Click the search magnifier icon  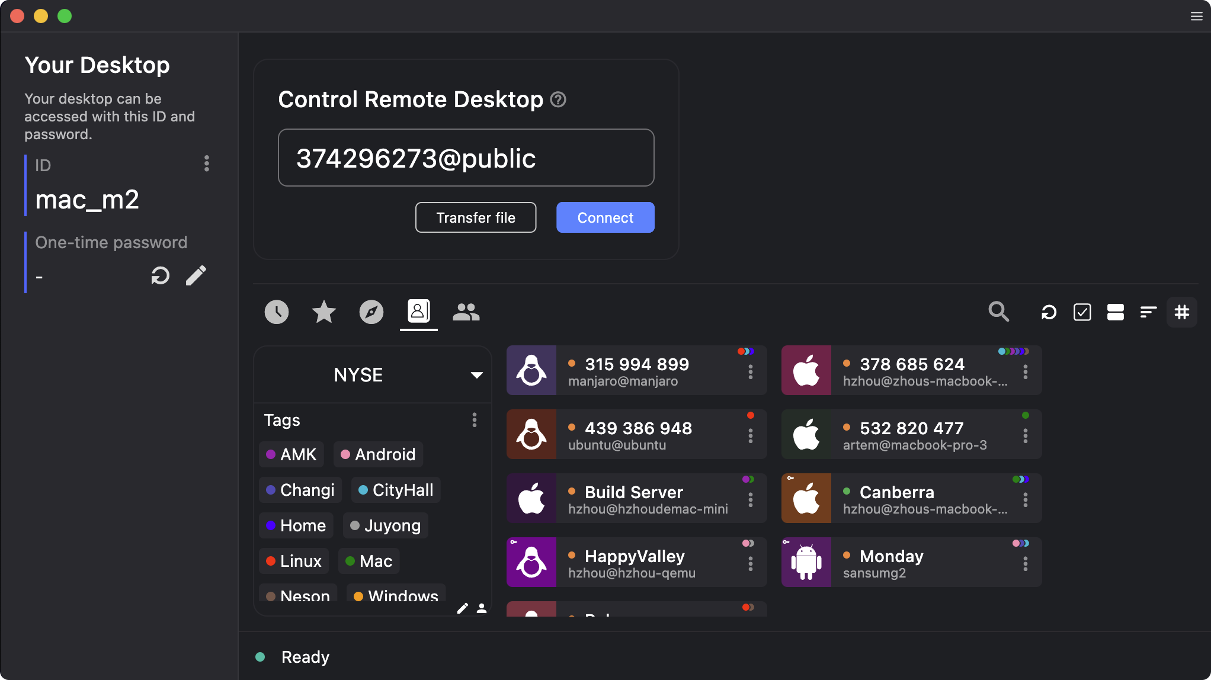(x=998, y=312)
